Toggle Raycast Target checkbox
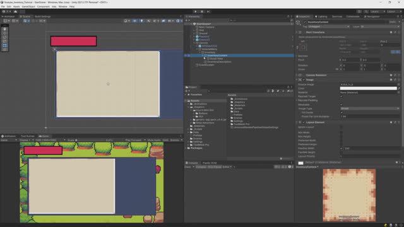Viewport: 404px width, 227px height. (x=342, y=96)
